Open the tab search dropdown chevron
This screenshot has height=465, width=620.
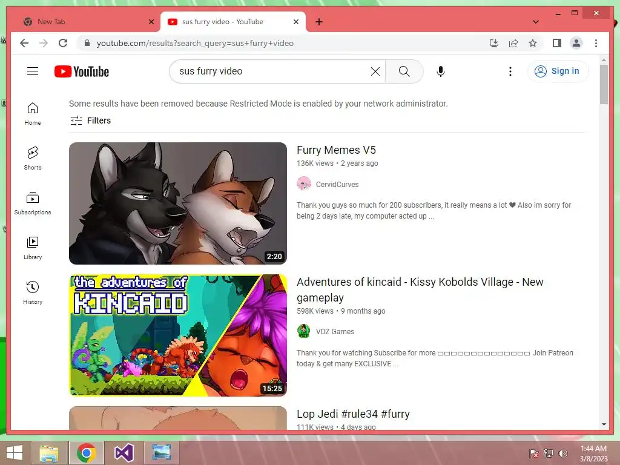pos(535,22)
